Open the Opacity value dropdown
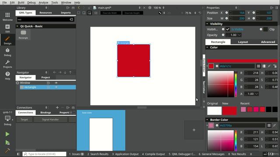The image size is (280, 157). [x=239, y=35]
